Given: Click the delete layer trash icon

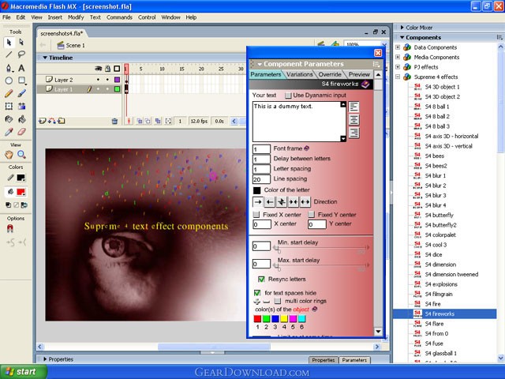Looking at the screenshot, I should 114,121.
